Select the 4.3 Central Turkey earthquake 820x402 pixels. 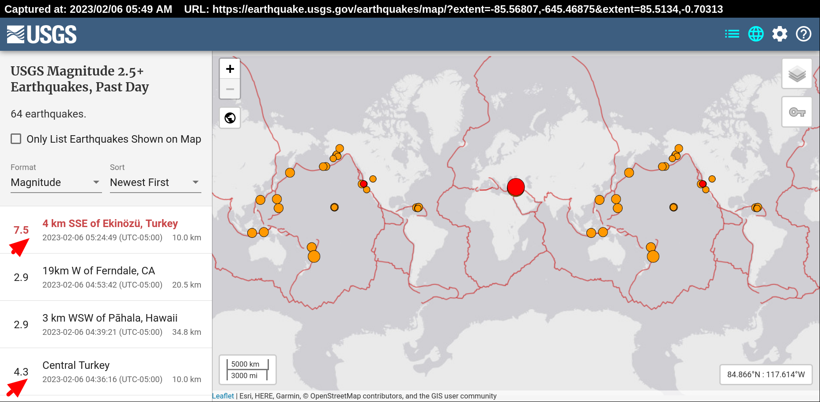tap(106, 372)
